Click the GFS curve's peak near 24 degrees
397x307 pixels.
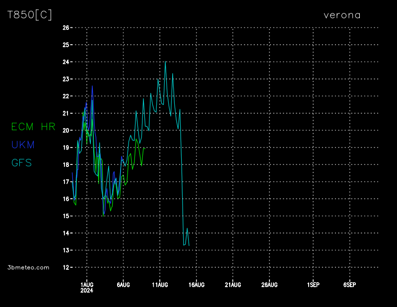pyautogui.click(x=165, y=62)
